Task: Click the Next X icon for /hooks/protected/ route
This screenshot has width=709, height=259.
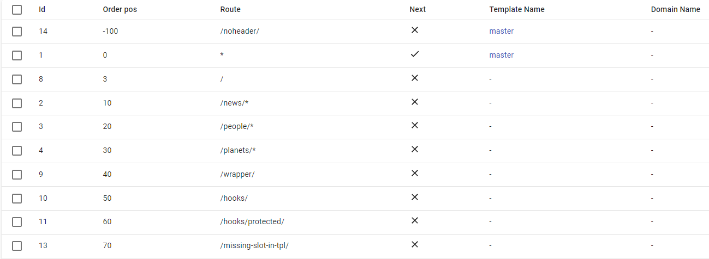Action: 415,221
